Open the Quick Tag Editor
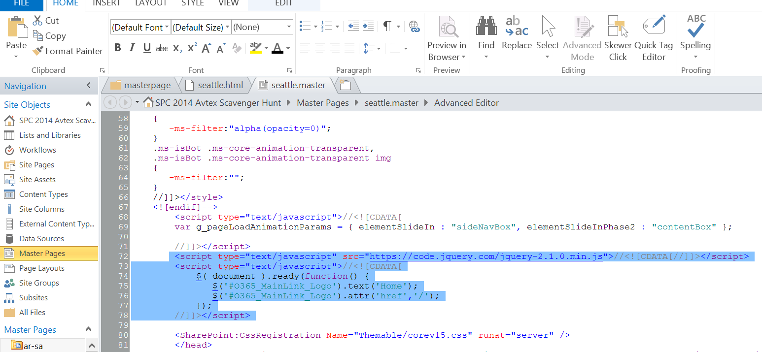 click(x=654, y=26)
